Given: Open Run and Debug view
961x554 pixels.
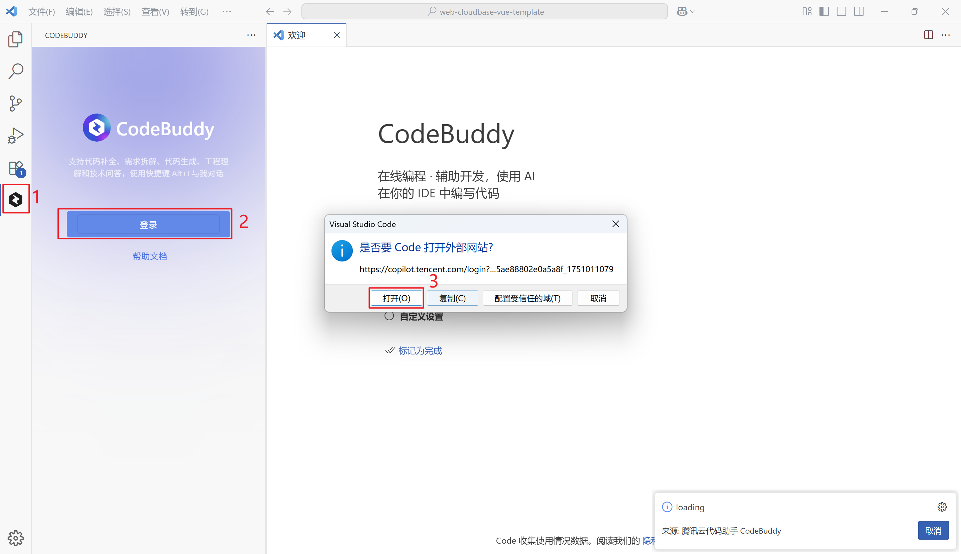Looking at the screenshot, I should (16, 136).
